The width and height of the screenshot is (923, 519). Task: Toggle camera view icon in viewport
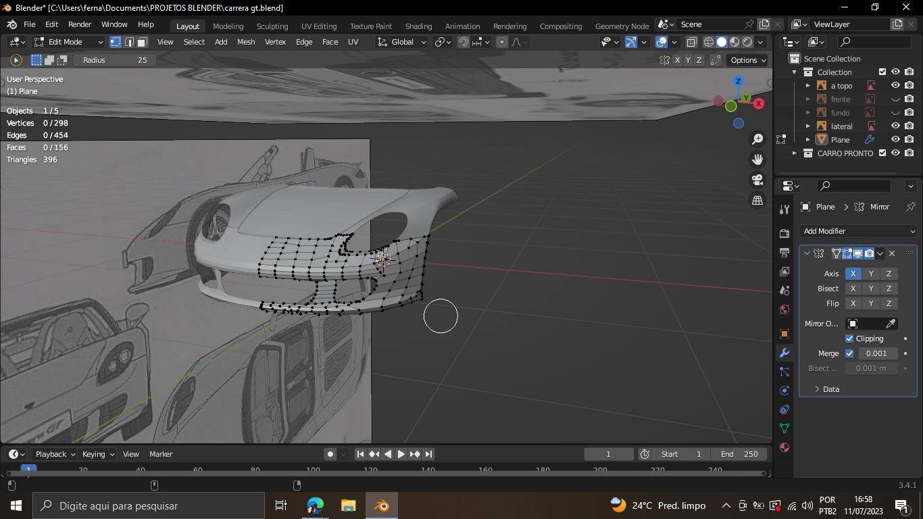pos(757,180)
